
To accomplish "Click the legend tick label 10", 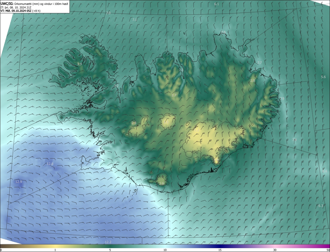I will (x=165, y=250).
